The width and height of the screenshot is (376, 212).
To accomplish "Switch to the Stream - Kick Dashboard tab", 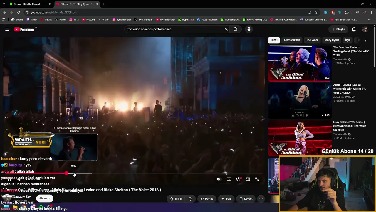I will coord(29,4).
